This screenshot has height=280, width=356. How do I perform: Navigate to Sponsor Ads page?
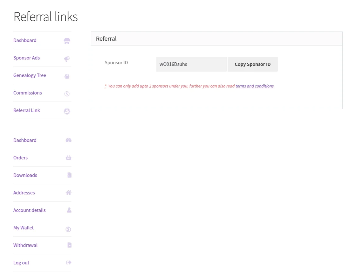(x=26, y=58)
